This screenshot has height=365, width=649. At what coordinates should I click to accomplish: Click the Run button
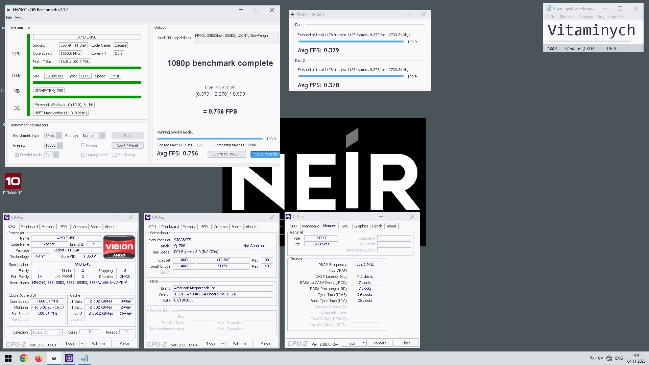coord(127,136)
